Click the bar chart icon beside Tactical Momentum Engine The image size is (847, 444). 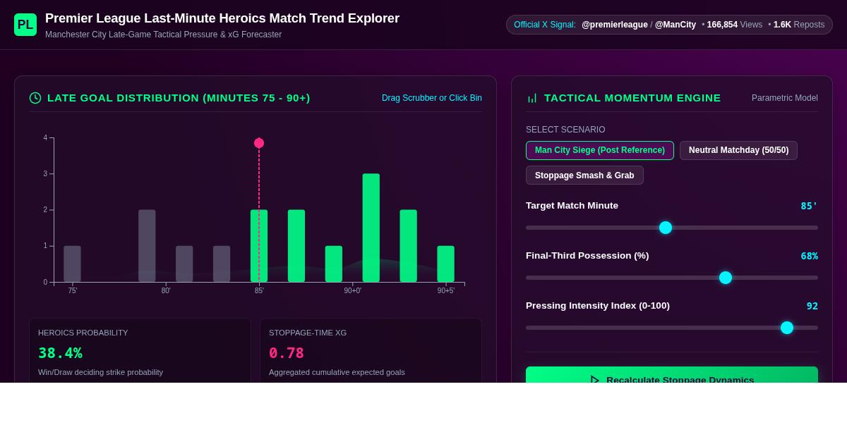pos(532,98)
